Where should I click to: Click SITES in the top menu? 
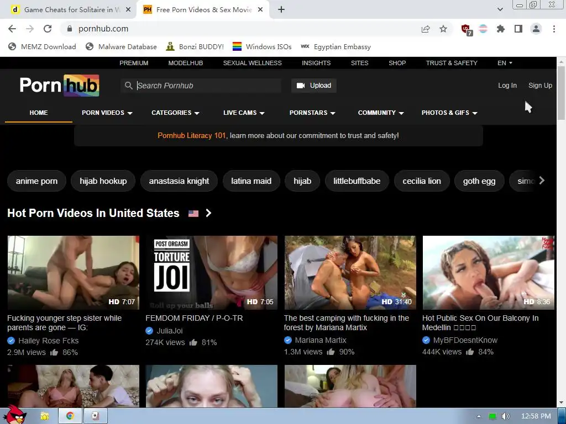pos(359,63)
